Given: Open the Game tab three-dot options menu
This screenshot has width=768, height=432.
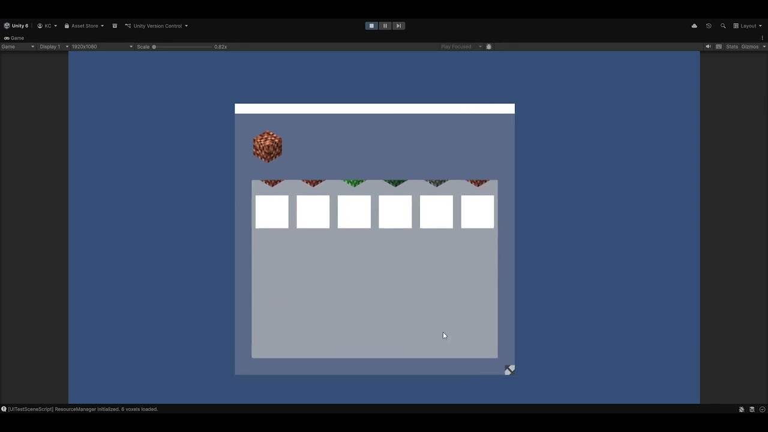Looking at the screenshot, I should tap(763, 38).
